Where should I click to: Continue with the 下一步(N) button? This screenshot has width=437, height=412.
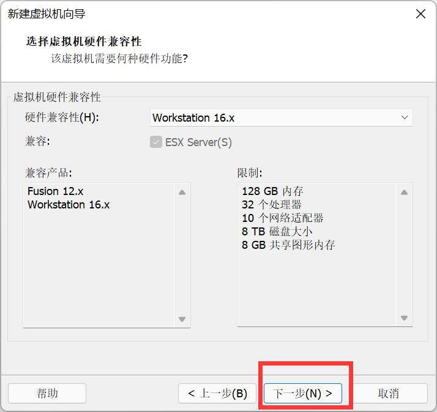(x=302, y=393)
